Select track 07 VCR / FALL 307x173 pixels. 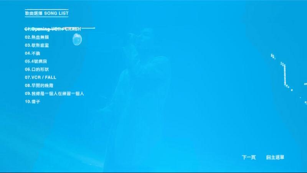point(40,77)
